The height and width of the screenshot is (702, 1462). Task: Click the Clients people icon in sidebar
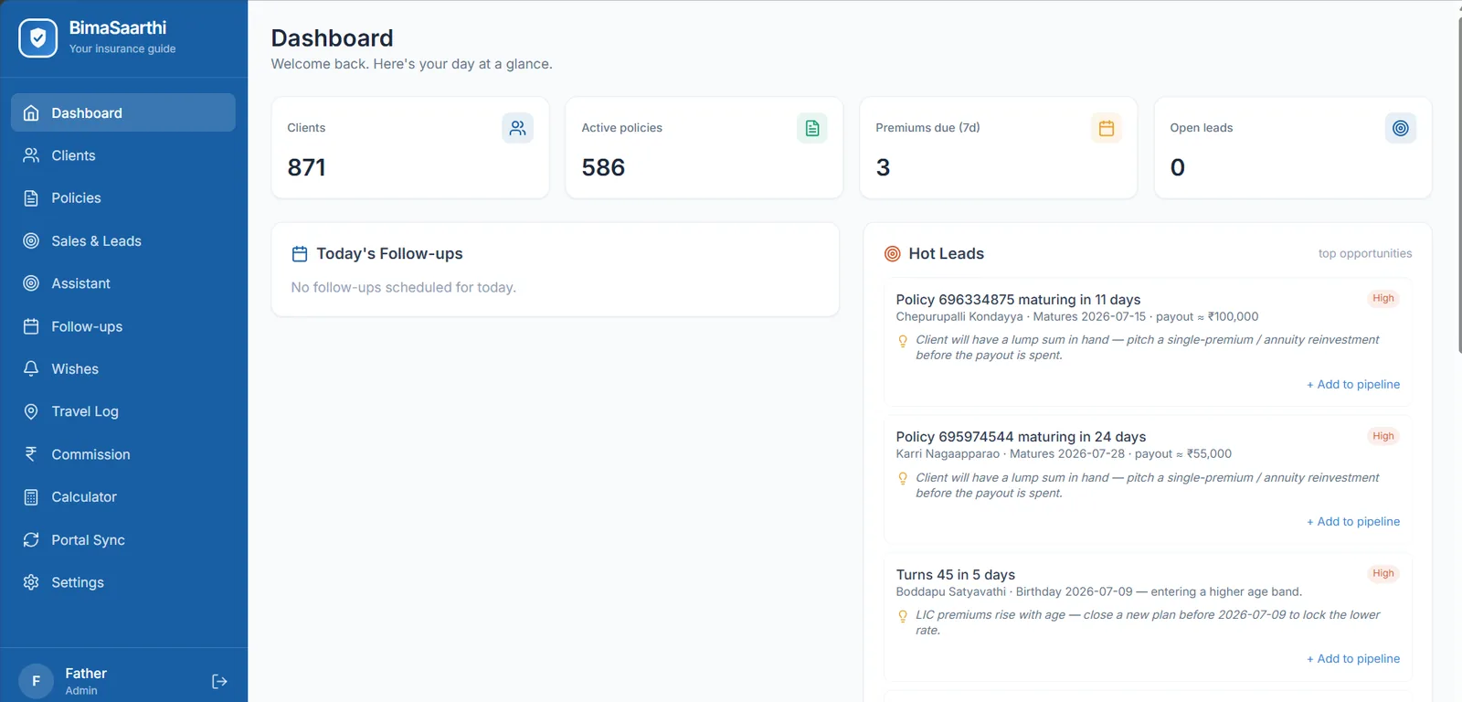pyautogui.click(x=31, y=155)
